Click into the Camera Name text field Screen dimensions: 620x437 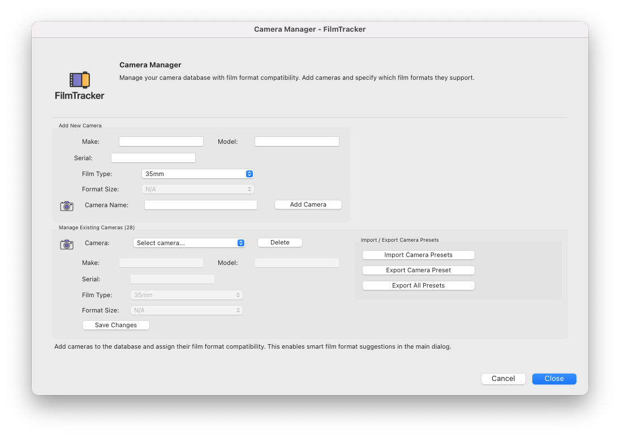click(x=201, y=205)
